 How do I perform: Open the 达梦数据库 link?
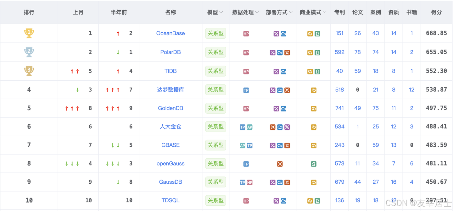tap(171, 89)
